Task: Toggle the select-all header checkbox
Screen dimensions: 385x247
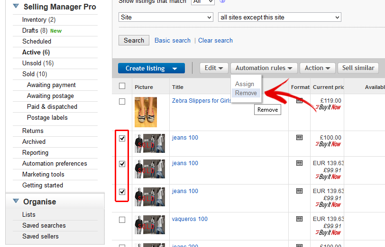Action: coord(122,86)
